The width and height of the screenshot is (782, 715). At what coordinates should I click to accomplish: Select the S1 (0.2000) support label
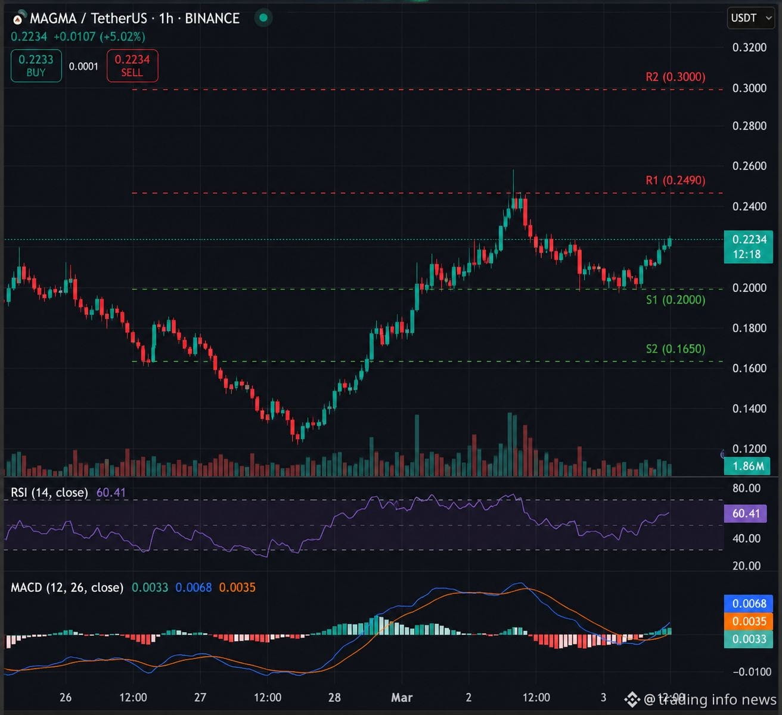675,299
